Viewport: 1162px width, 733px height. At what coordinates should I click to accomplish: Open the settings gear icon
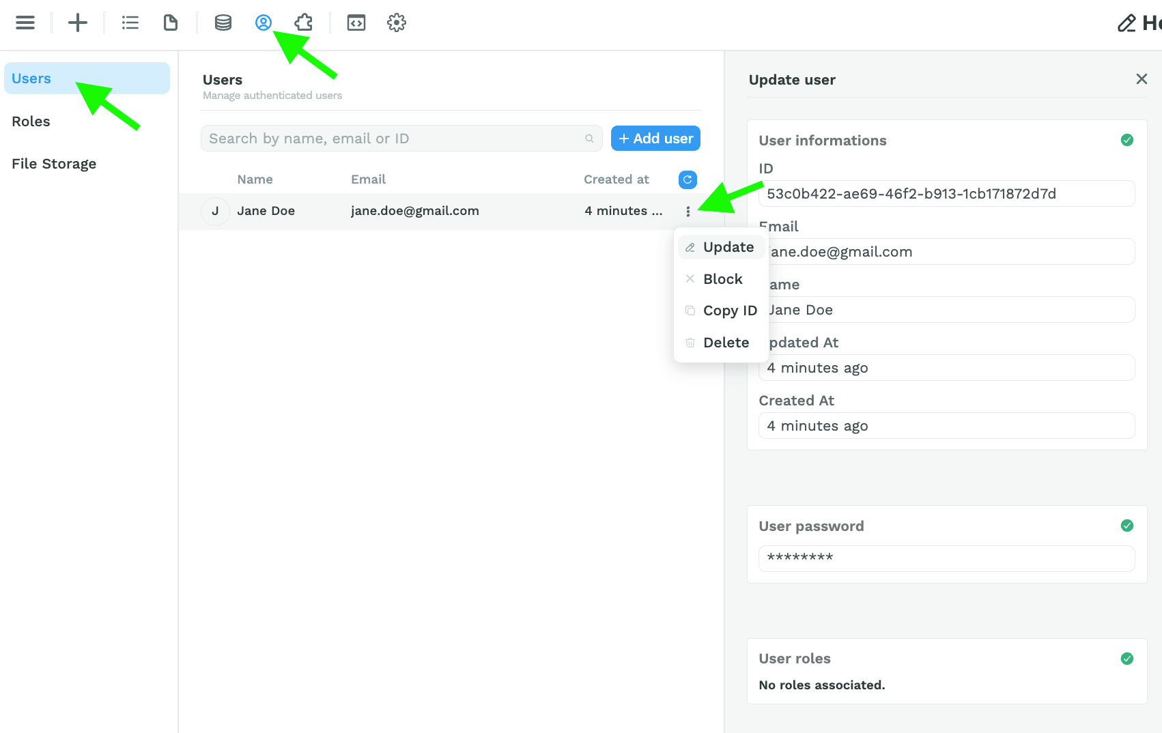397,23
